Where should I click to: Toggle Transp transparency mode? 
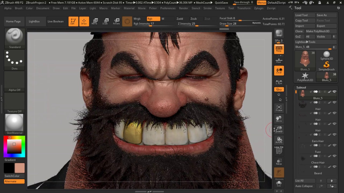[279, 162]
